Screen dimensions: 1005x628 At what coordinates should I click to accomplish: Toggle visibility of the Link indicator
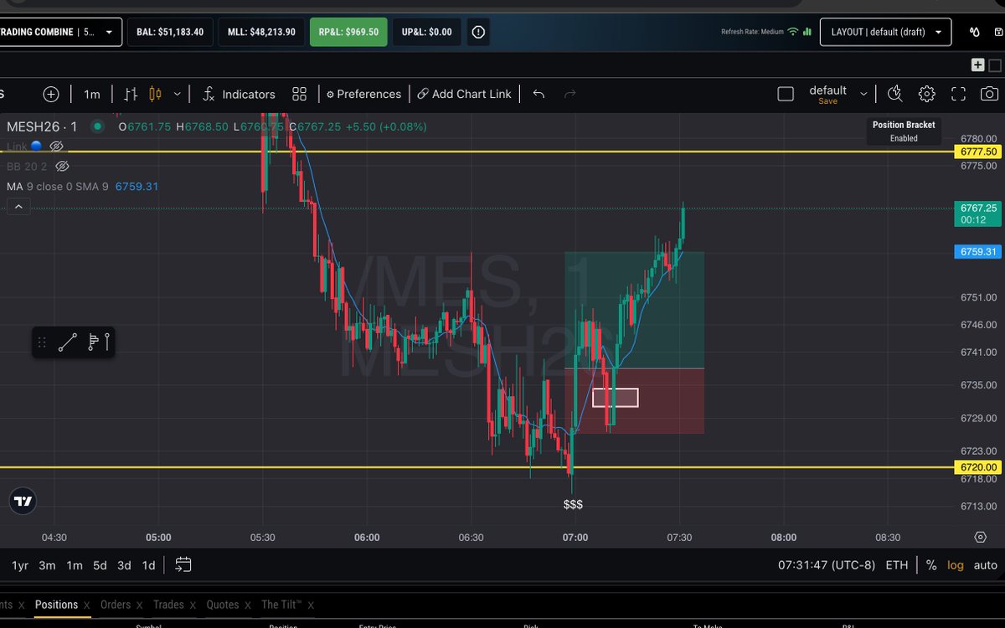coord(57,146)
